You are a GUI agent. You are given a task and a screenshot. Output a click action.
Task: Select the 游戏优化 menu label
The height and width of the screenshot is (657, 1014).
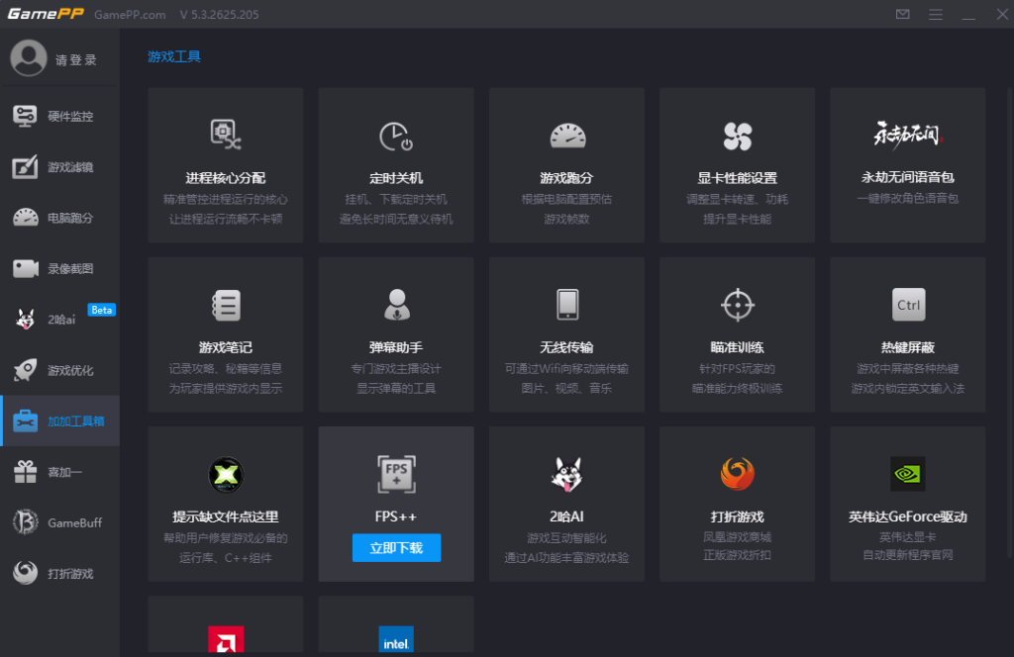click(x=70, y=371)
